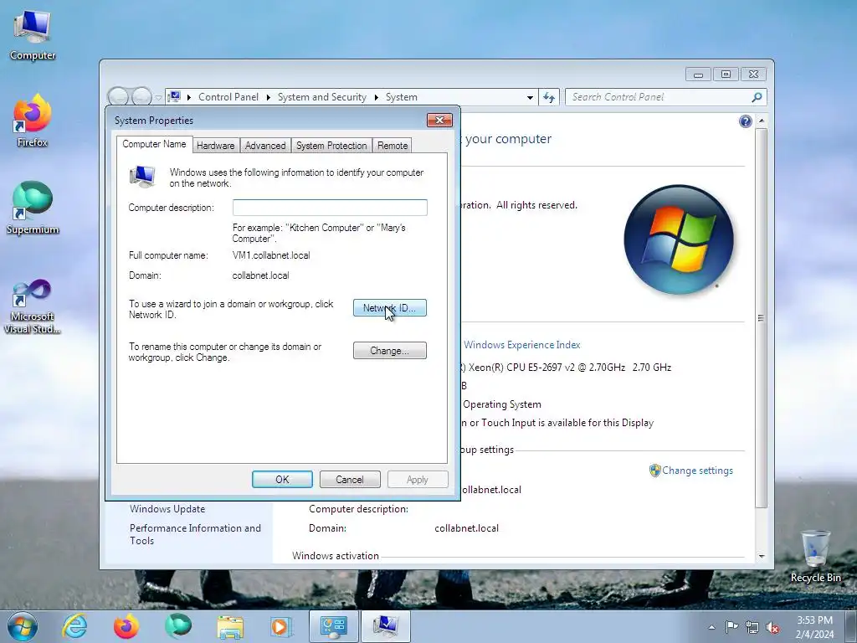Click System and Security in breadcrumb
This screenshot has height=643, width=857.
321,97
